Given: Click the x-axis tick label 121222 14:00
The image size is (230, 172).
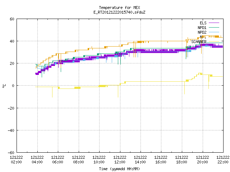Looking at the screenshot, I should tap(141, 160).
